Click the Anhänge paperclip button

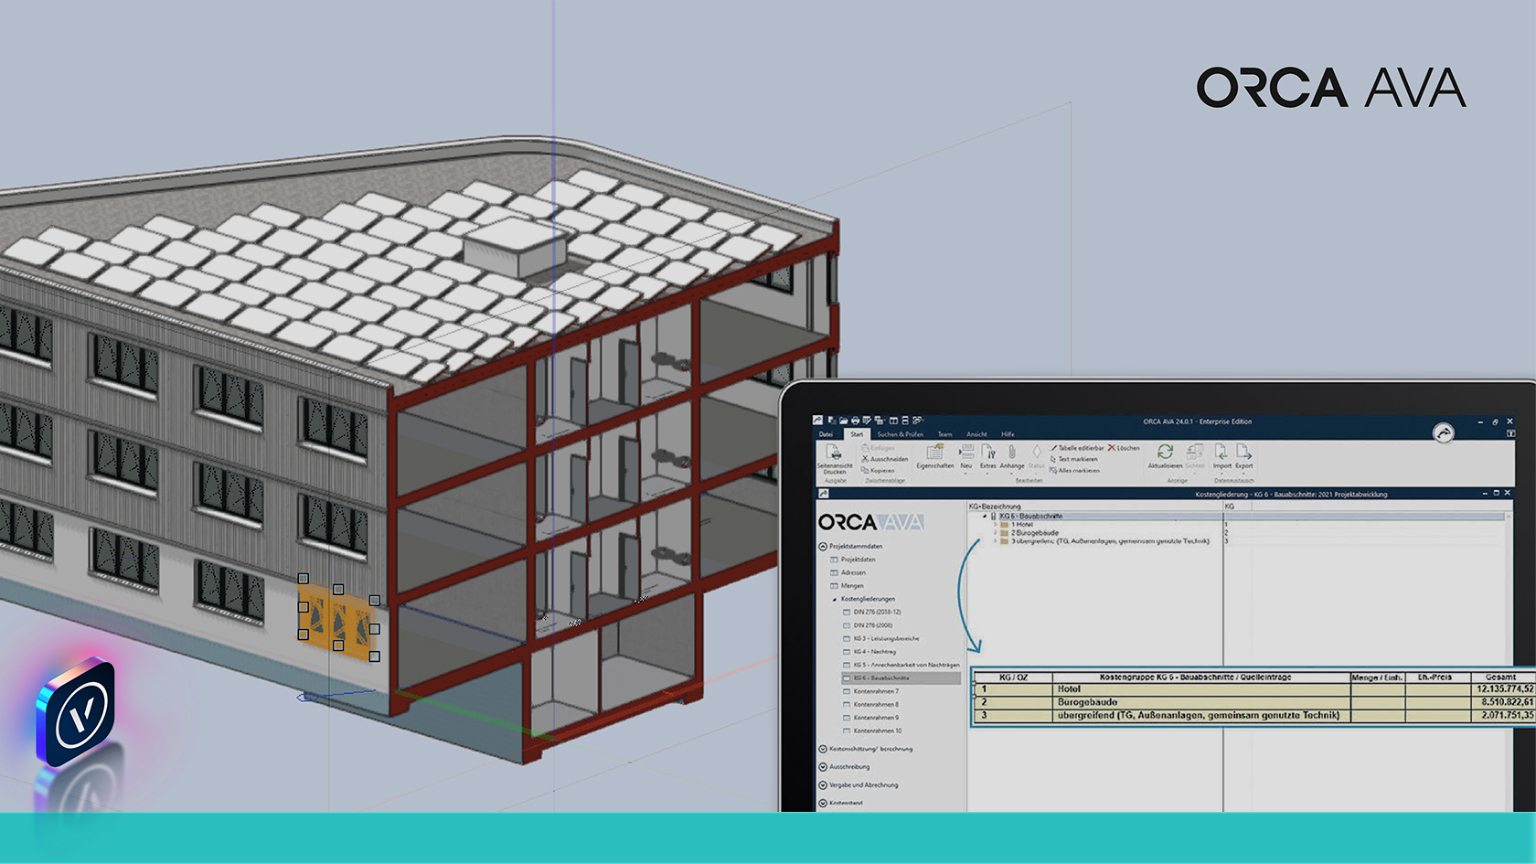coord(1012,457)
